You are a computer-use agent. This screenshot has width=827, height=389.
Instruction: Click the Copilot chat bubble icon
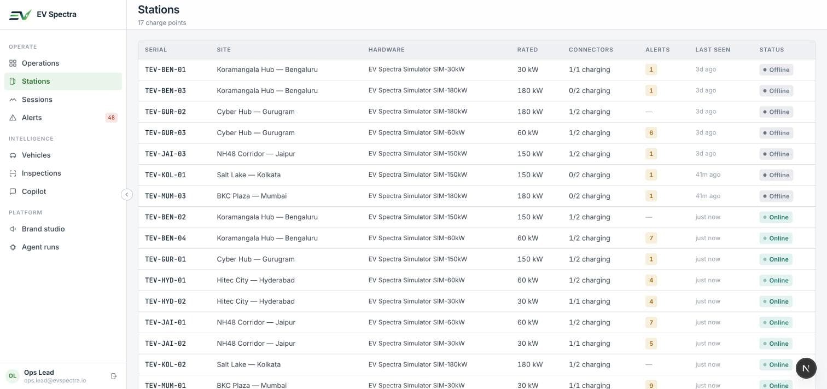point(13,191)
